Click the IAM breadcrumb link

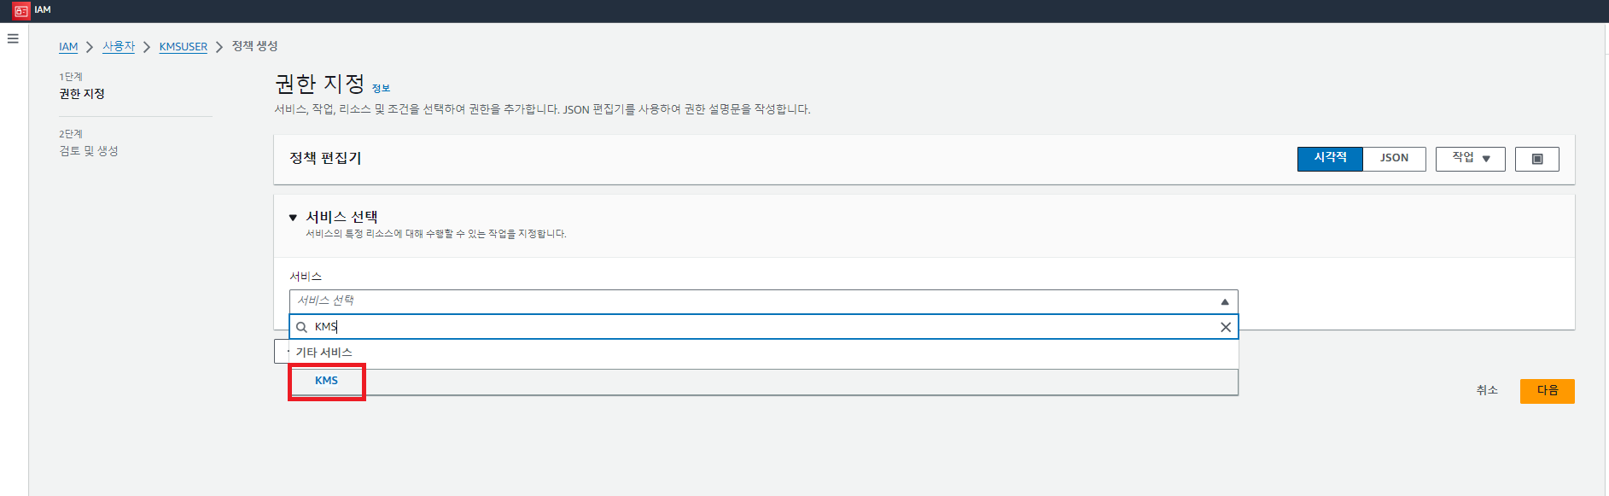pyautogui.click(x=68, y=47)
